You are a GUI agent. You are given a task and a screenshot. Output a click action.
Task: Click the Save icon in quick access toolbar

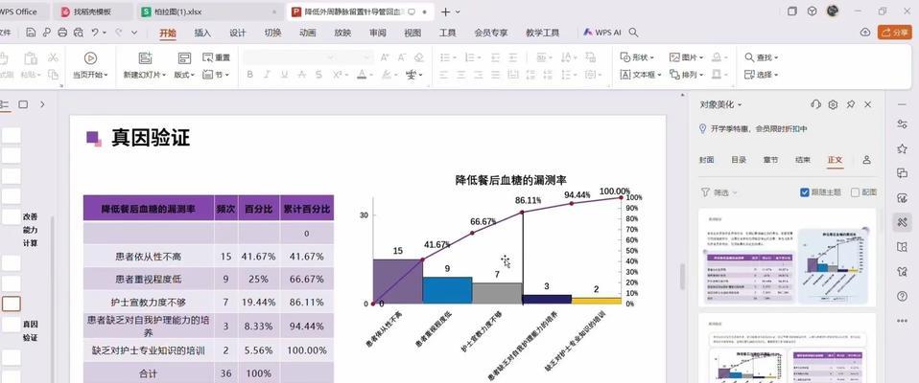pos(31,33)
